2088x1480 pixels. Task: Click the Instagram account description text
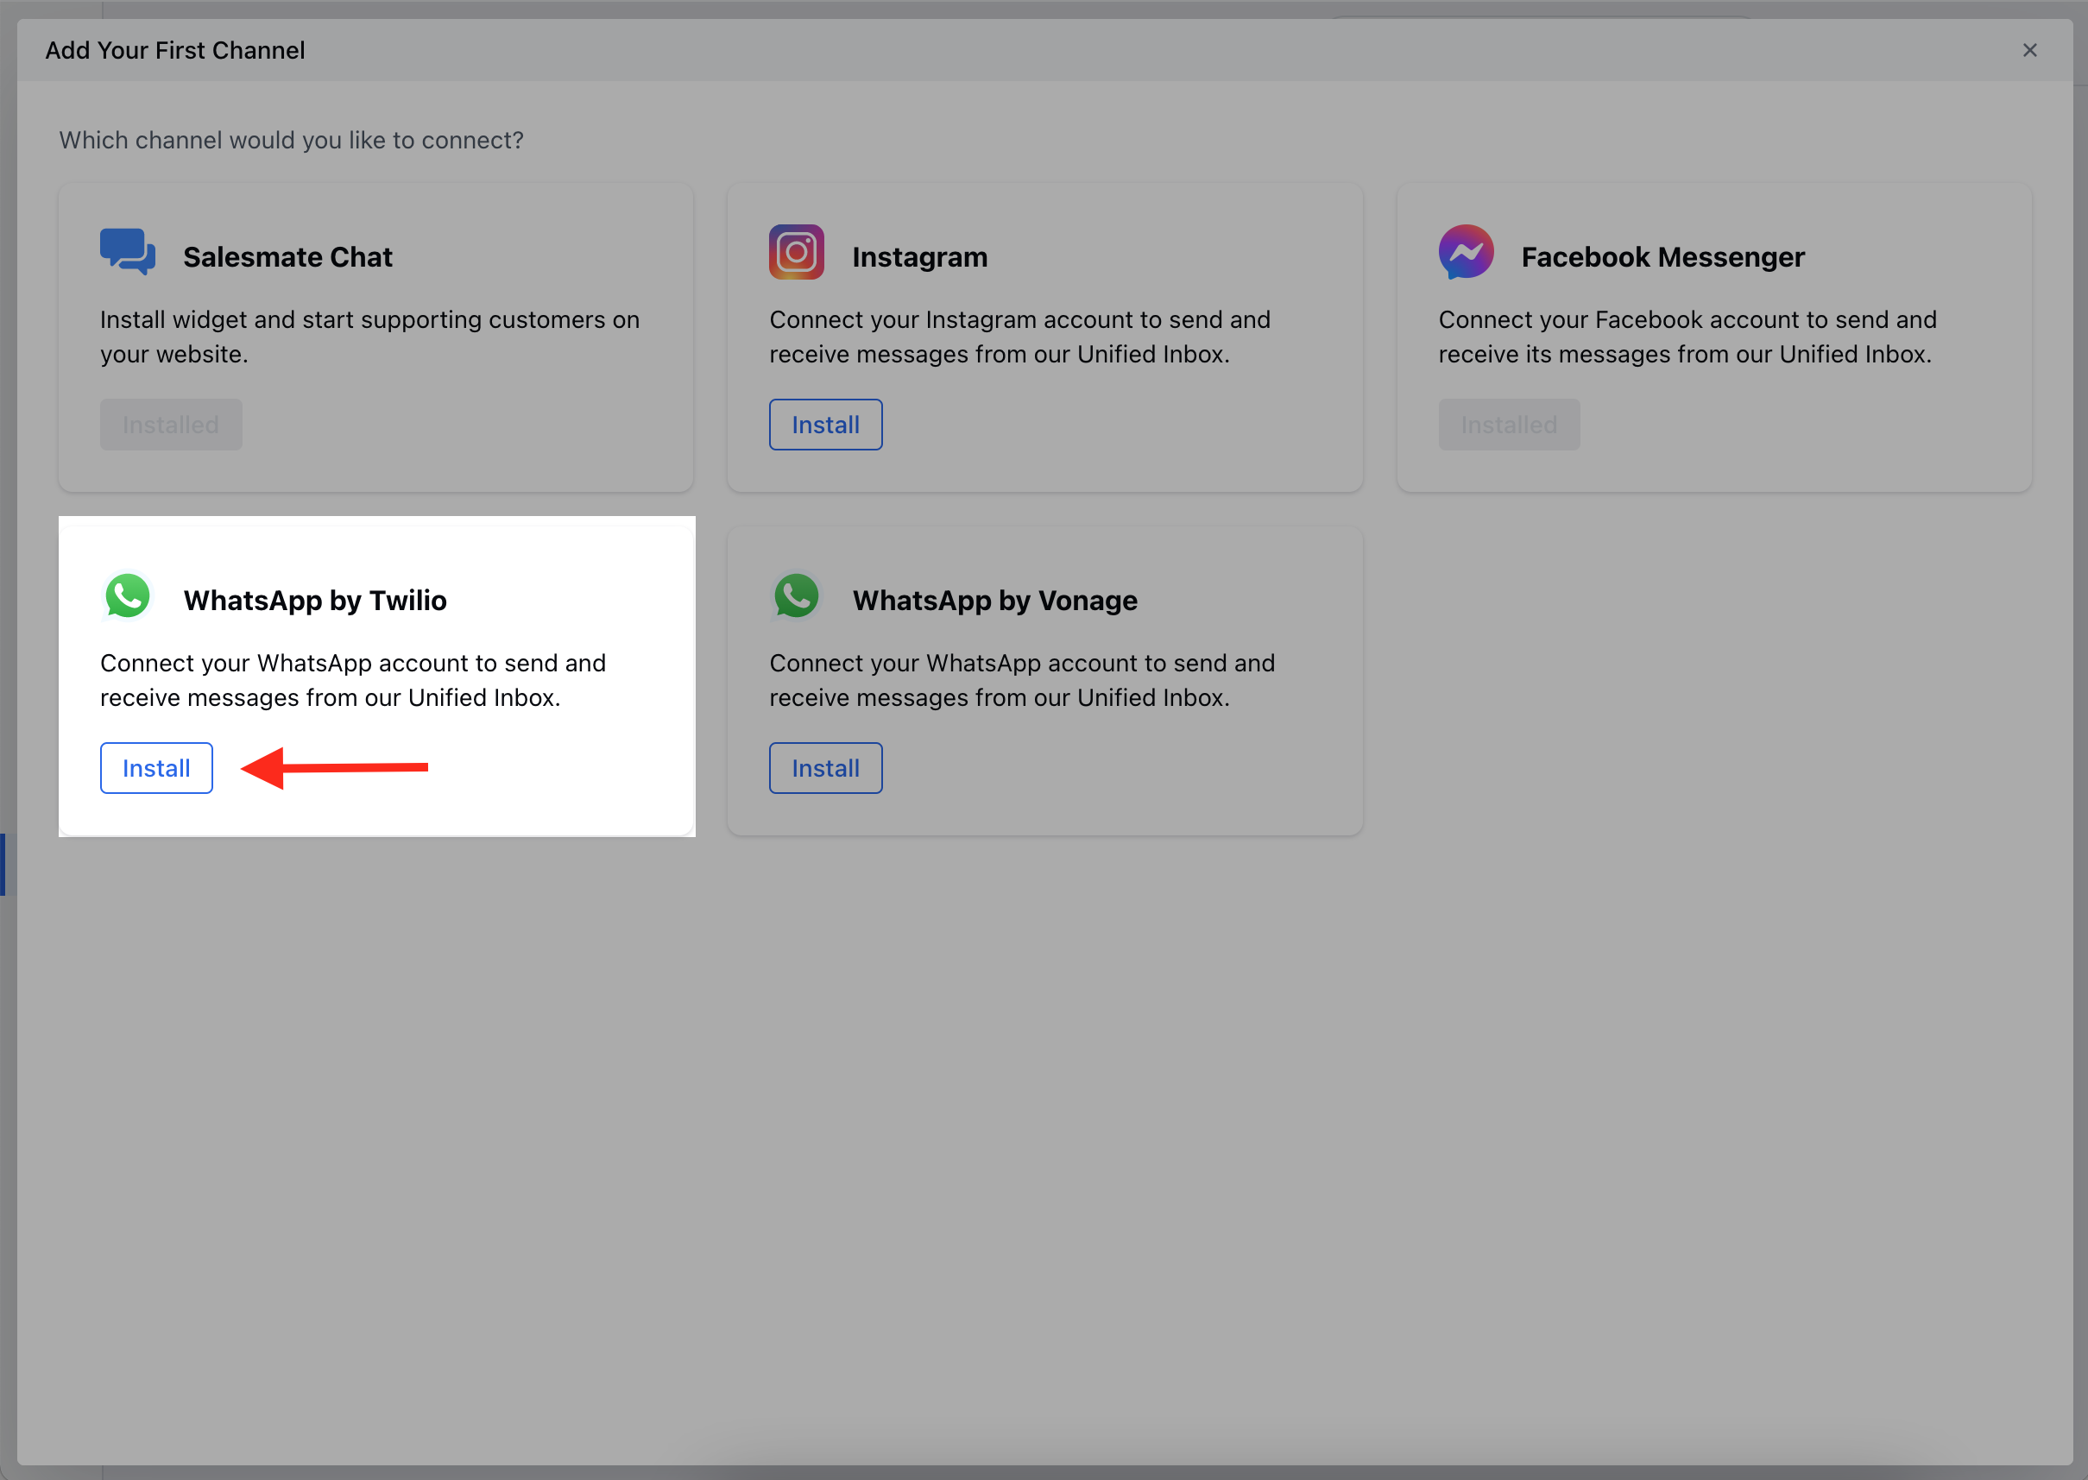(1020, 337)
